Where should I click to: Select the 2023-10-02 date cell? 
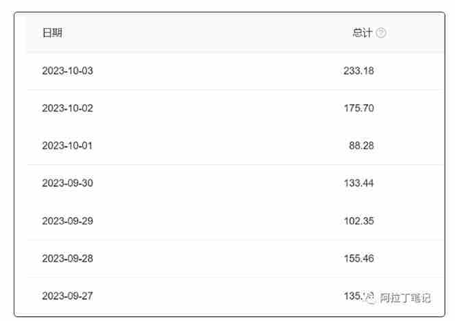click(x=68, y=108)
